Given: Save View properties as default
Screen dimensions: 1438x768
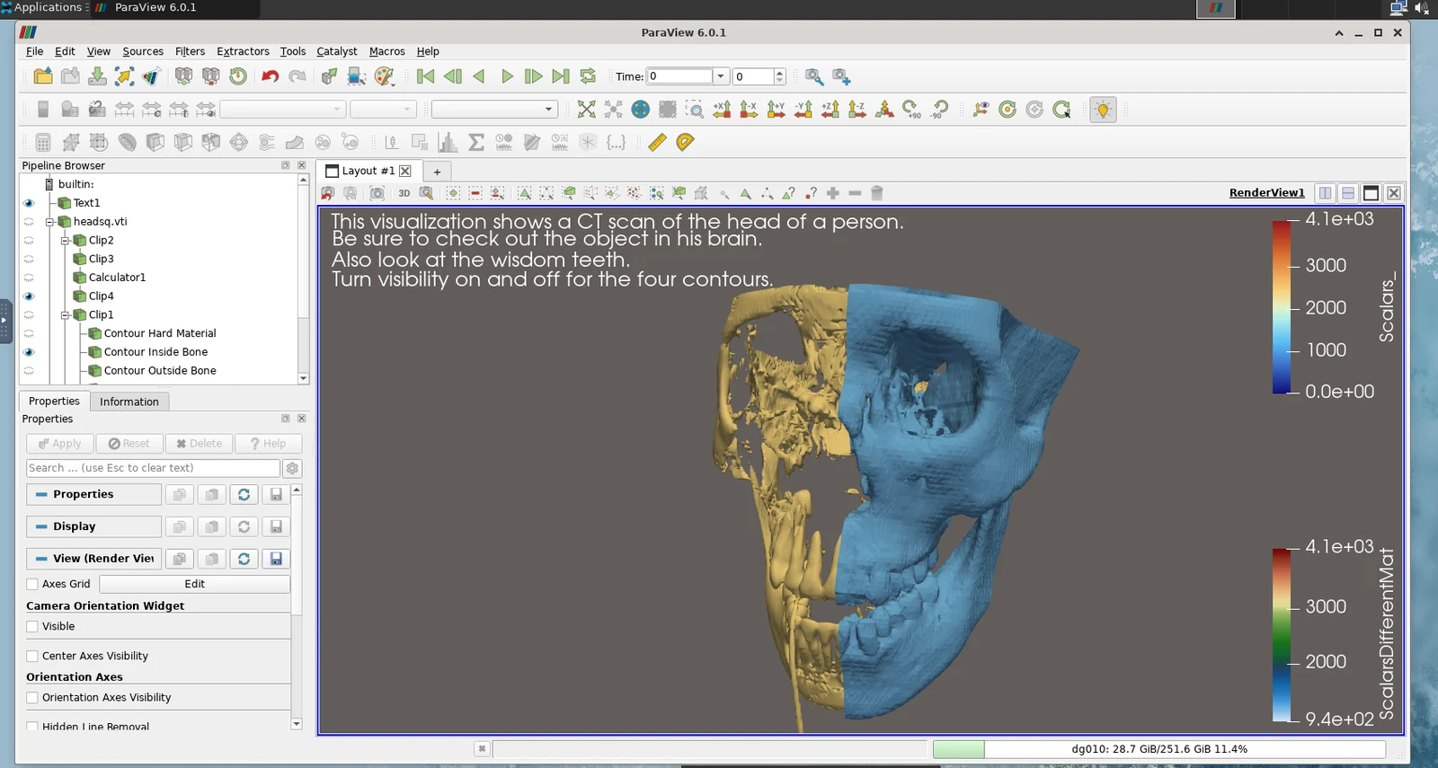Looking at the screenshot, I should [x=276, y=559].
